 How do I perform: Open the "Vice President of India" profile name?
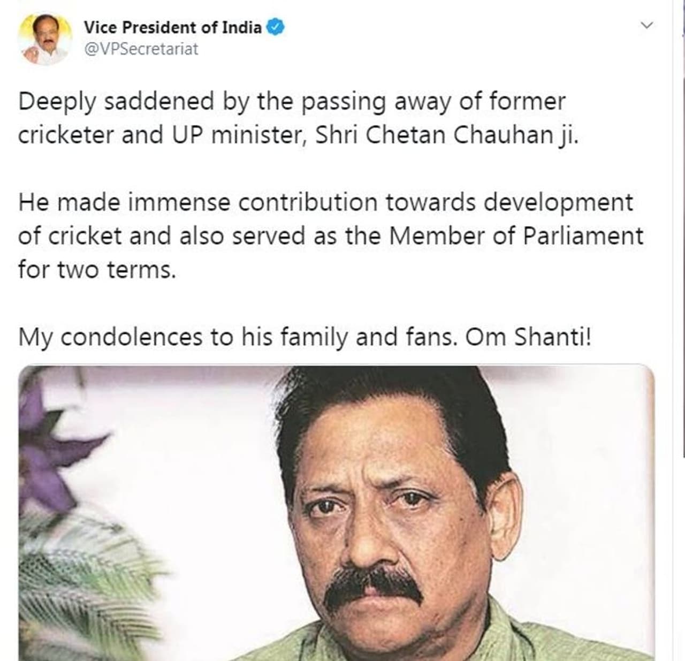pyautogui.click(x=172, y=27)
